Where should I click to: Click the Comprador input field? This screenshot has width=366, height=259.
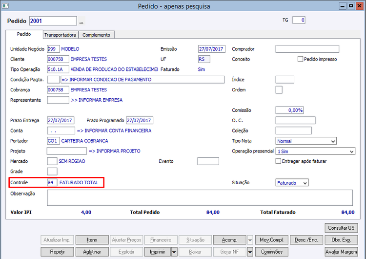click(x=307, y=49)
